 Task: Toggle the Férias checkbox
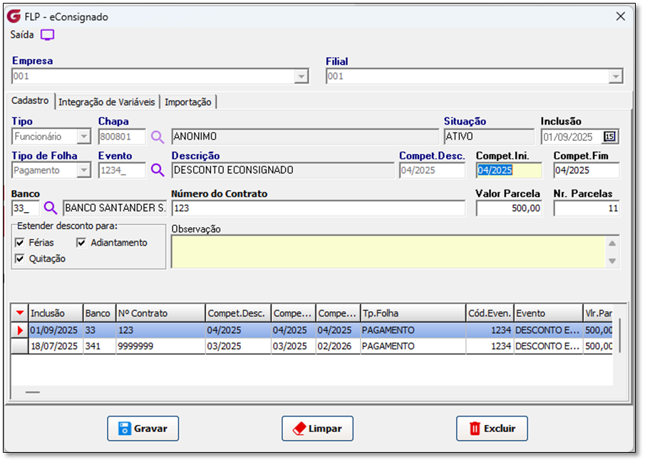[x=19, y=243]
